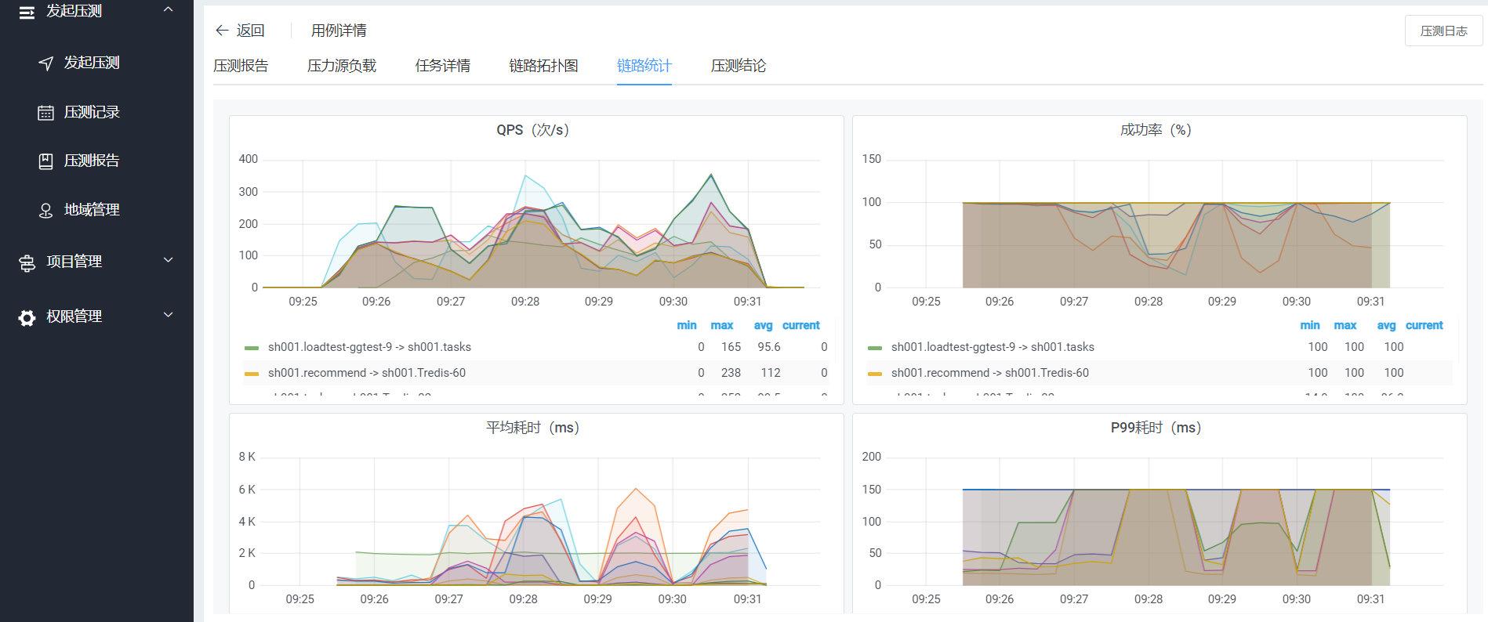Toggle series sh001.loadtest-ggtest-9 -> sh001.tasks in QPS legend
Screen dimensions: 1488x622
[369, 347]
